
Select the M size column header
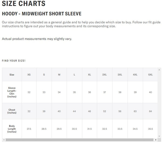pyautogui.click(x=59, y=74)
